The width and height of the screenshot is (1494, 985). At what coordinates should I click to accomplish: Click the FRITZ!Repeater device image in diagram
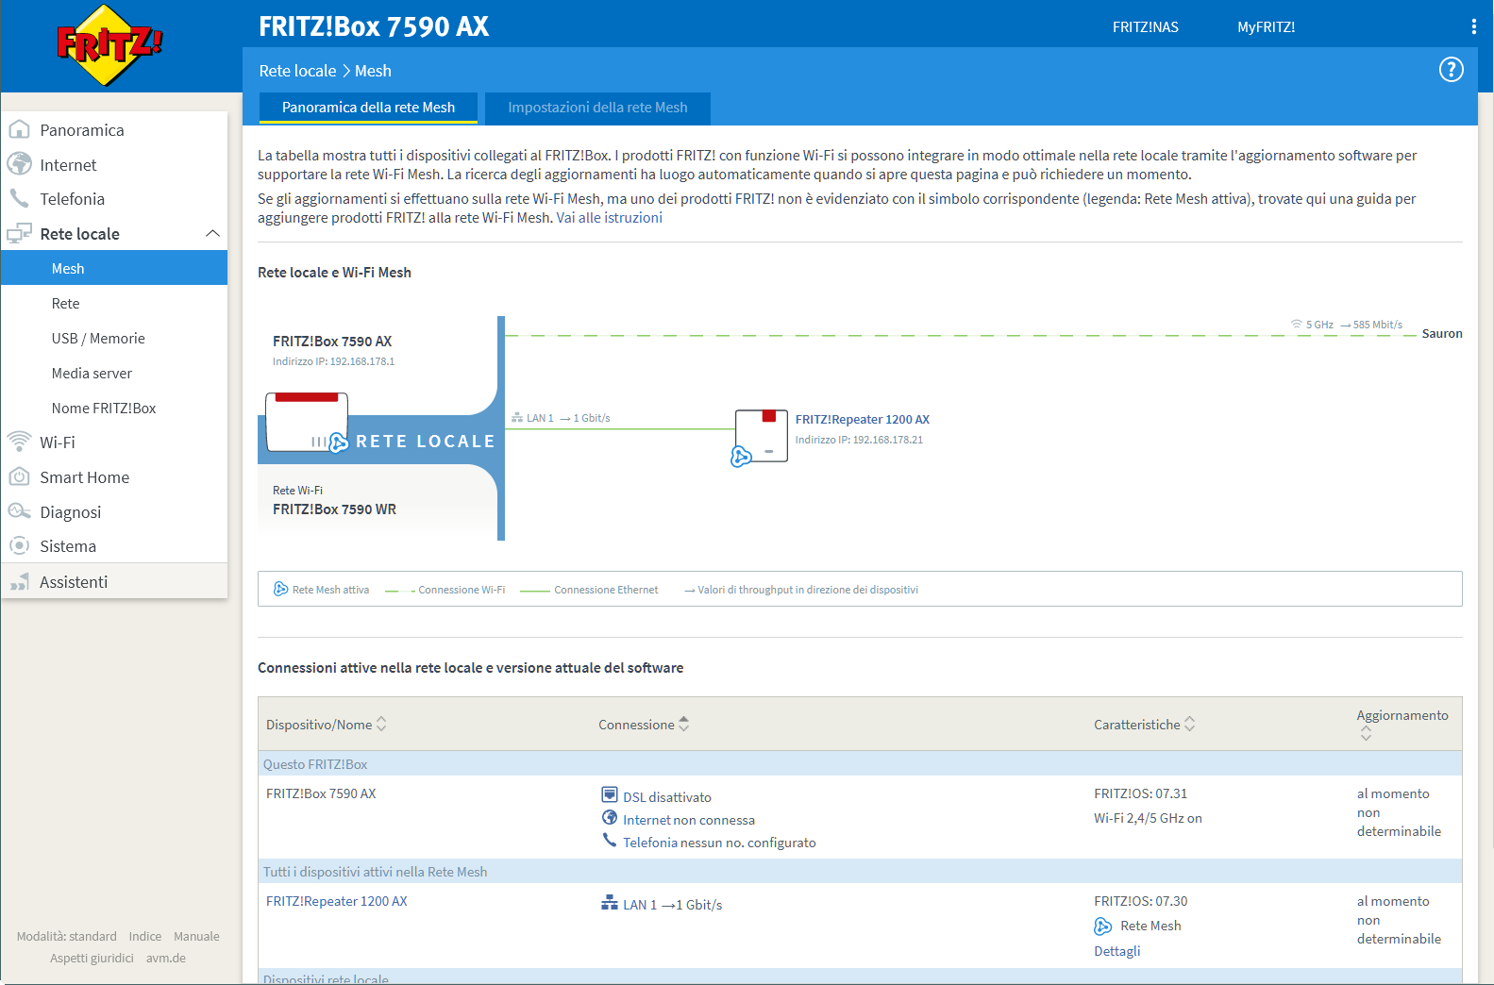(x=761, y=435)
